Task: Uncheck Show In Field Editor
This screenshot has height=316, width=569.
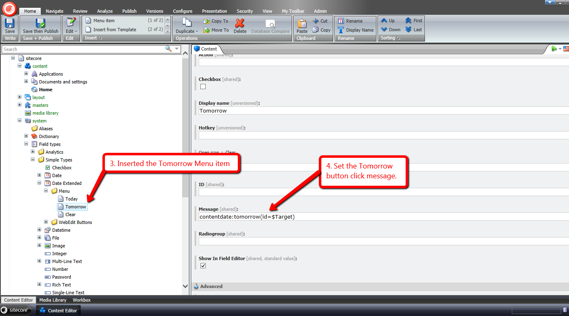Action: pos(203,266)
